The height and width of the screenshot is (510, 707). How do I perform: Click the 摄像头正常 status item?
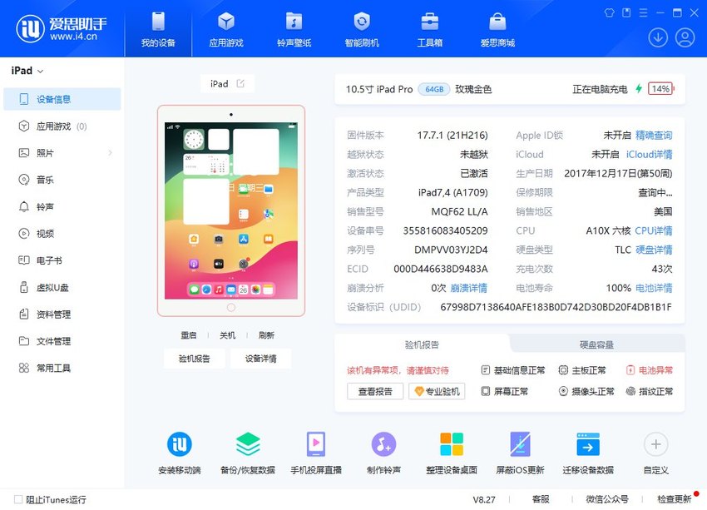[586, 391]
